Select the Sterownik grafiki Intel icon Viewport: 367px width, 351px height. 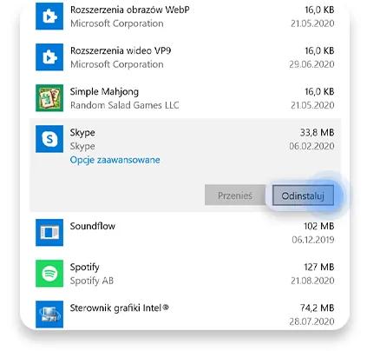tap(49, 315)
